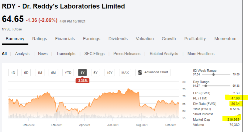Click the 4:00 PM 10/18/21 timestamp
The width and height of the screenshot is (248, 132).
pyautogui.click(x=72, y=21)
